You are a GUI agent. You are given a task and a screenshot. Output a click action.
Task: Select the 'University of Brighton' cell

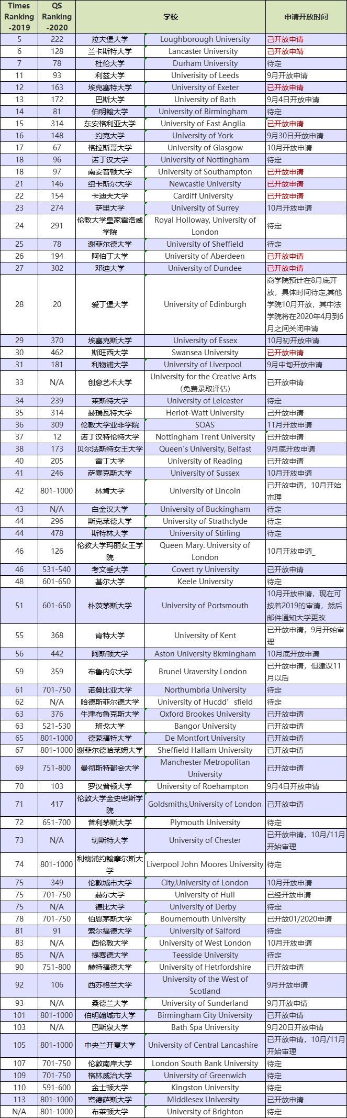205,1112
